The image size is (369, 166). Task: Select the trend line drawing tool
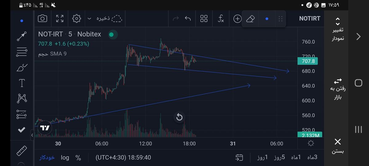22,36
